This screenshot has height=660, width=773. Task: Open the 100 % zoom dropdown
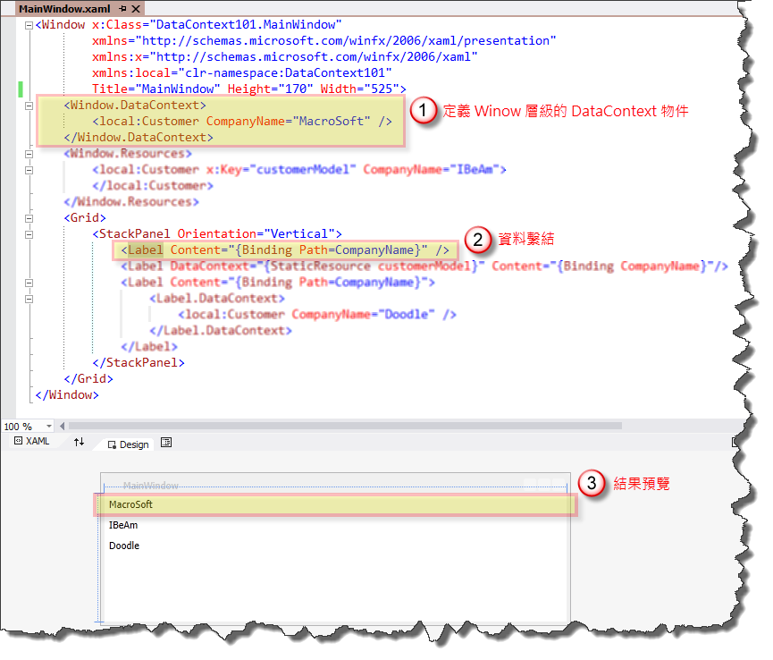tap(49, 427)
